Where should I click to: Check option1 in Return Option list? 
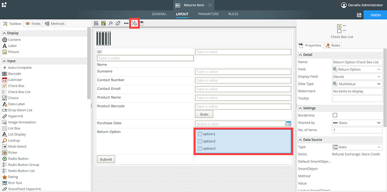click(200, 134)
